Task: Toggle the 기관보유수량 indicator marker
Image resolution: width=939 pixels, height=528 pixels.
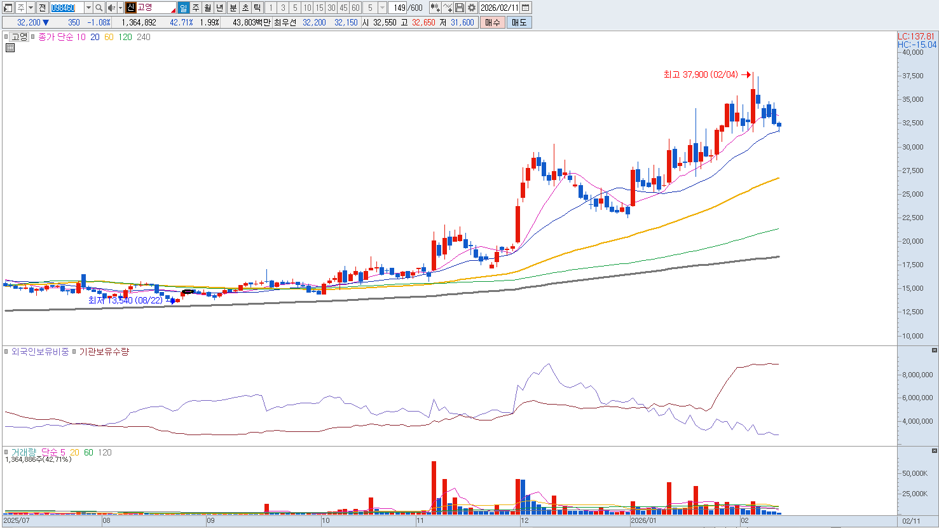Action: [x=74, y=352]
